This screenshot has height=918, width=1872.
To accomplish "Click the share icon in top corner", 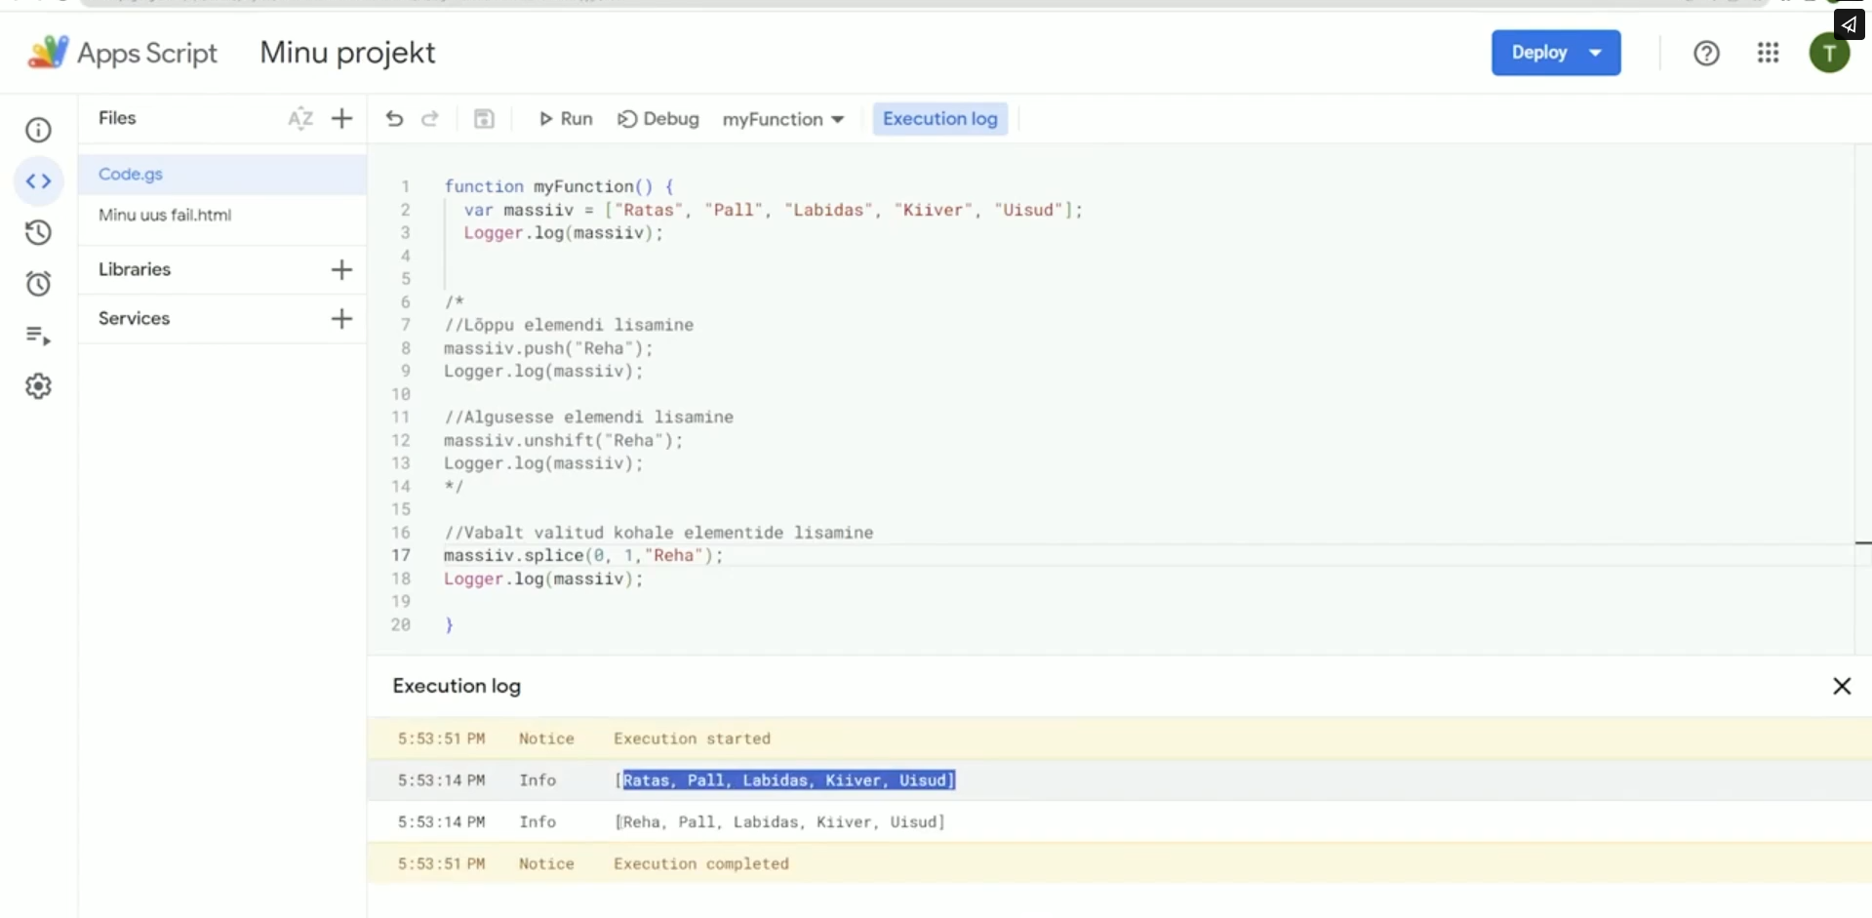I will click(1849, 24).
